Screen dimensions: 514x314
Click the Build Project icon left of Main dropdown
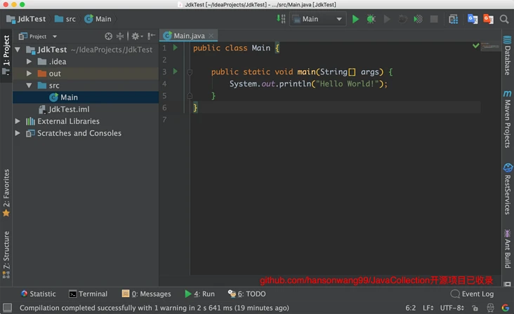tap(282, 19)
